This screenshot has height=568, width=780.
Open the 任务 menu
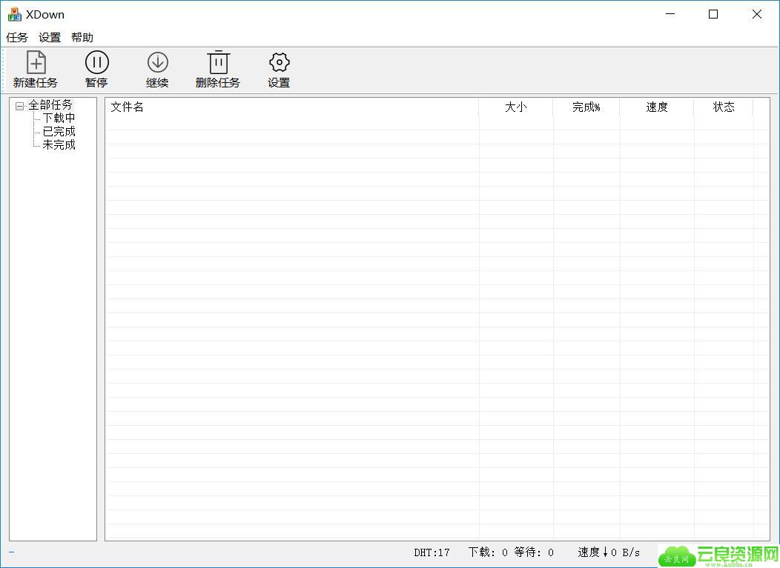tap(17, 38)
